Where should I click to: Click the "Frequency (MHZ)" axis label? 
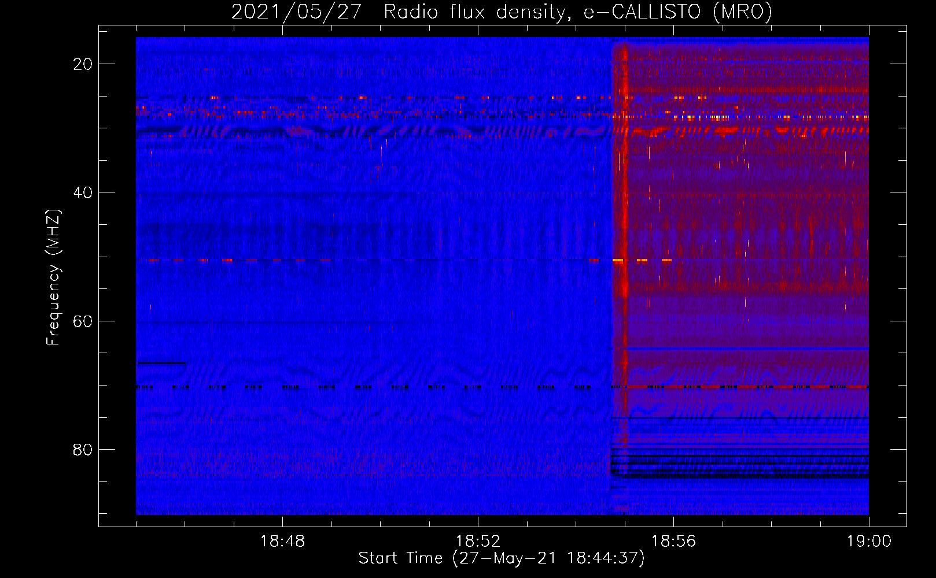pyautogui.click(x=53, y=277)
